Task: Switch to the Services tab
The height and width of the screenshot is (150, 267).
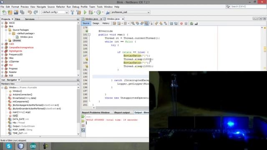Action: [x=30, y=19]
